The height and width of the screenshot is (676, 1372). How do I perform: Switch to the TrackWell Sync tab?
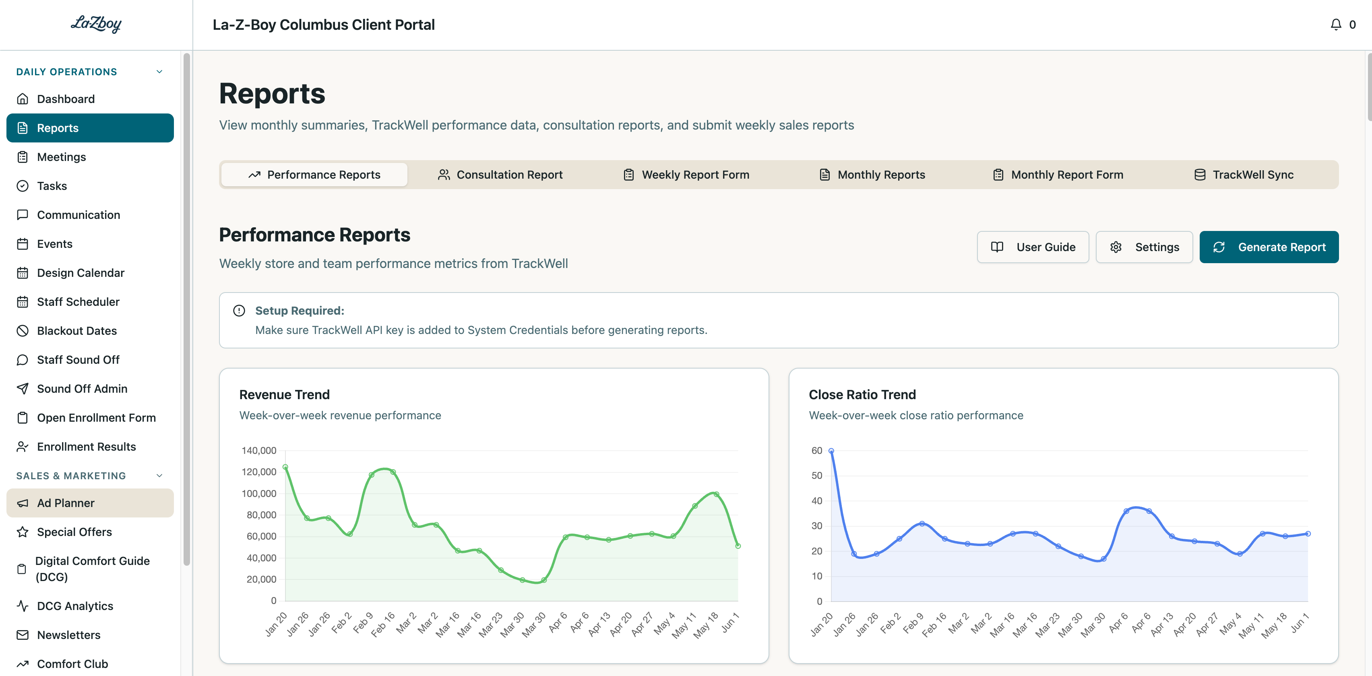[x=1244, y=175]
